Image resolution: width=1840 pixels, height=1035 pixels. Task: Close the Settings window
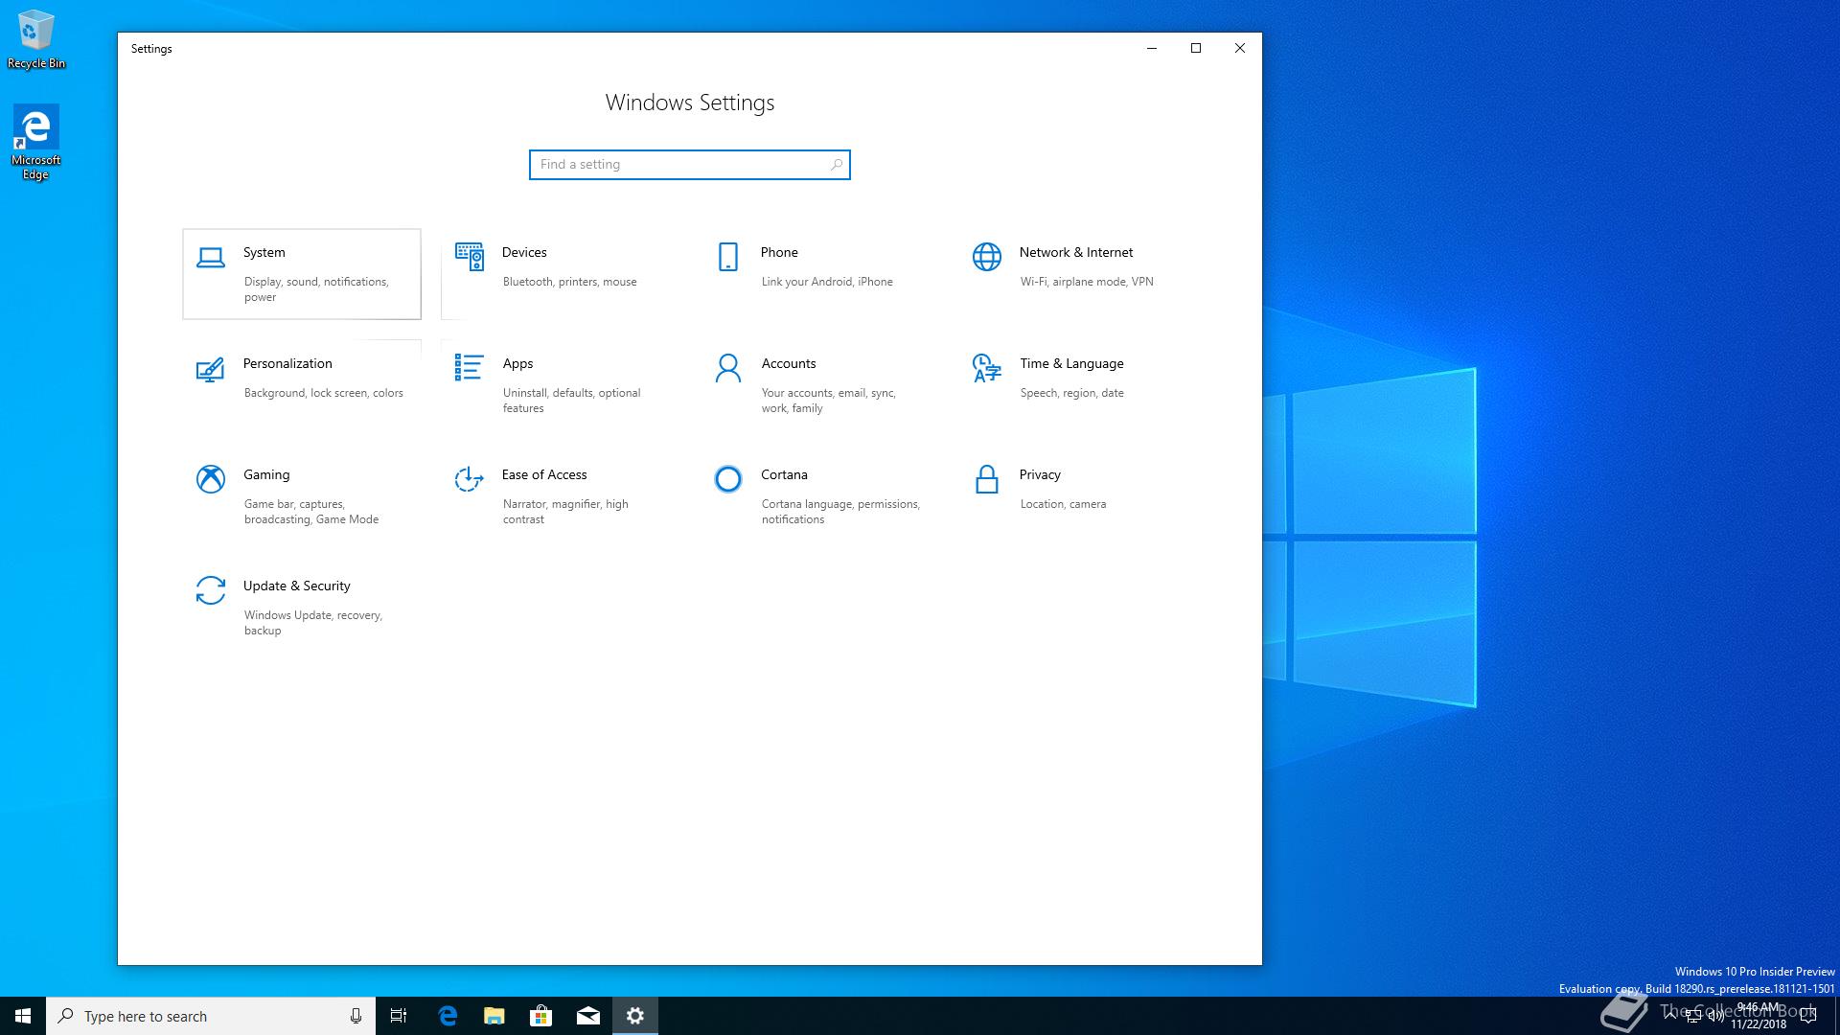tap(1240, 48)
